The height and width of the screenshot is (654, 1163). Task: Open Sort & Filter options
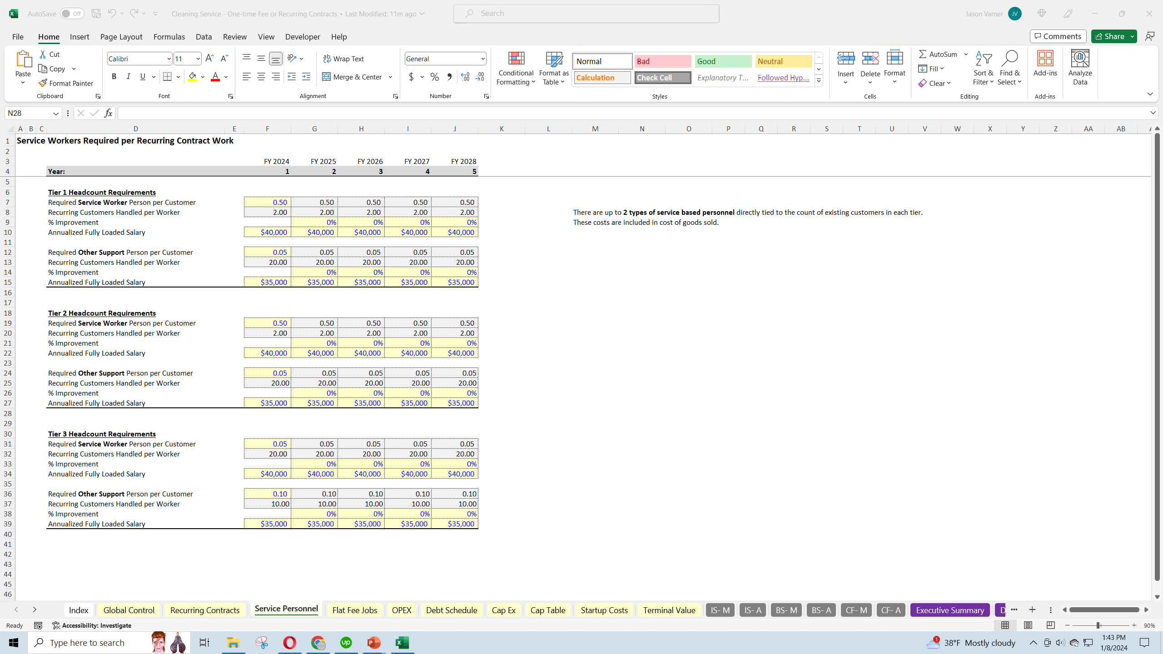(983, 68)
